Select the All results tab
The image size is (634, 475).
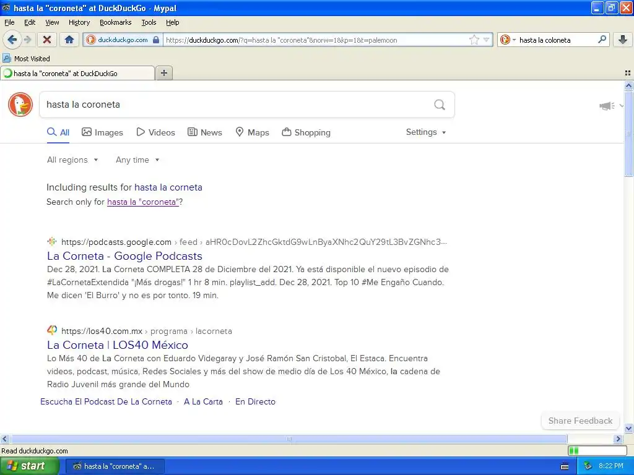click(x=58, y=132)
